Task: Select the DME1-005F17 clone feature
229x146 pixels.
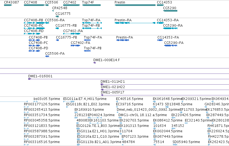Action: coord(165,95)
